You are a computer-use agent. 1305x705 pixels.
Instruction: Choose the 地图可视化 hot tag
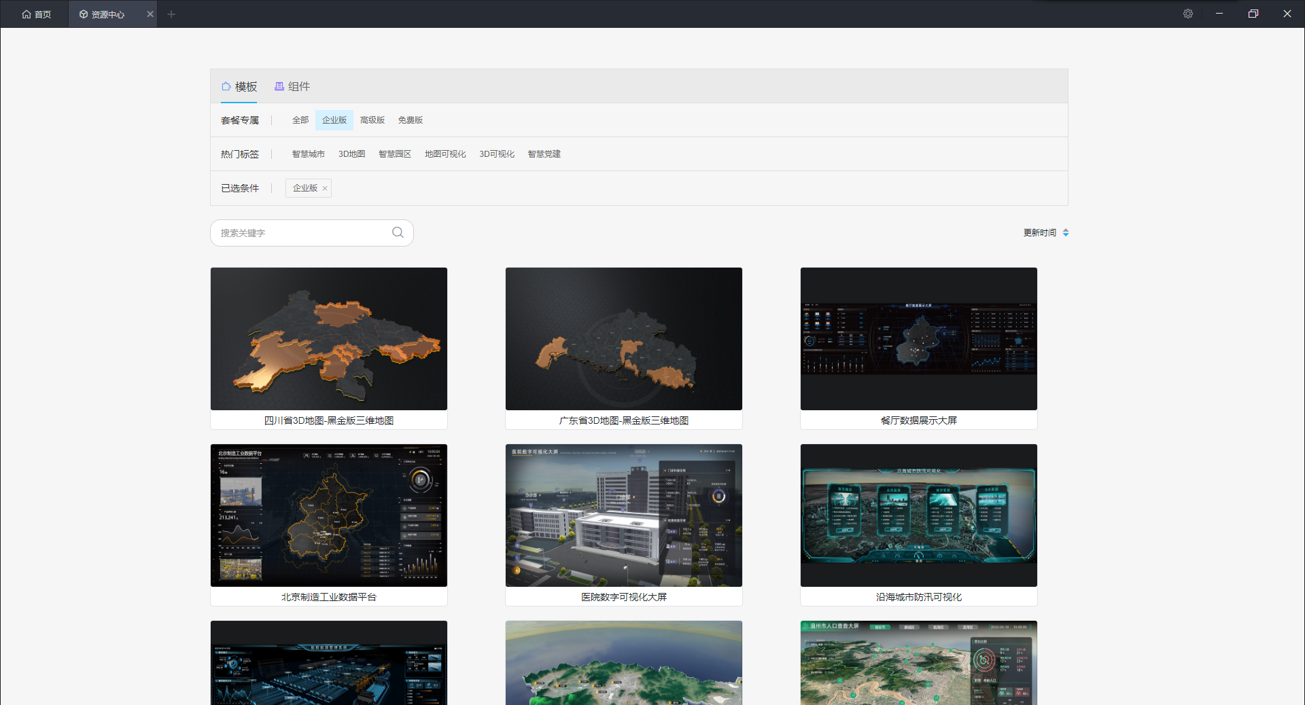(445, 154)
